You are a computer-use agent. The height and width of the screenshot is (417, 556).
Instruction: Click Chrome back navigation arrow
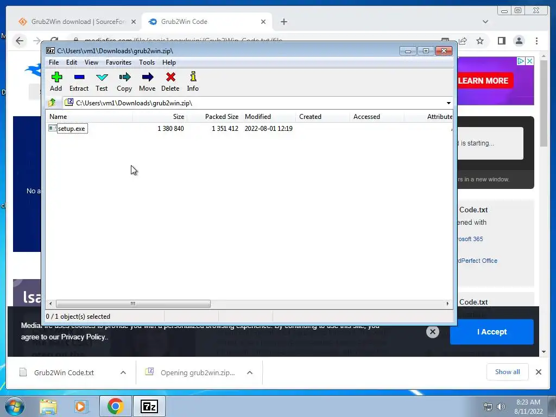tap(20, 41)
